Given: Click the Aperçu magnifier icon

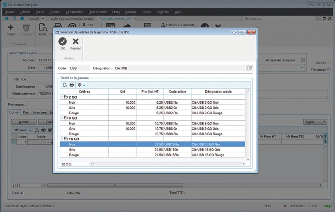Looking at the screenshot, I should (43, 28).
